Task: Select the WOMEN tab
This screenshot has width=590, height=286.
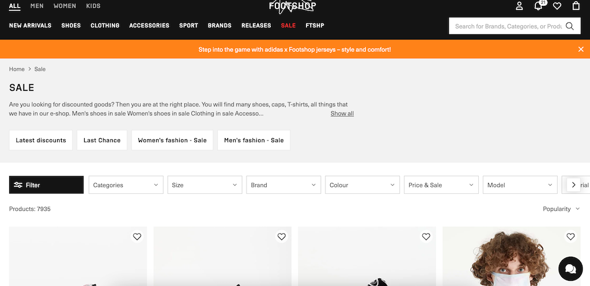Action: tap(65, 6)
